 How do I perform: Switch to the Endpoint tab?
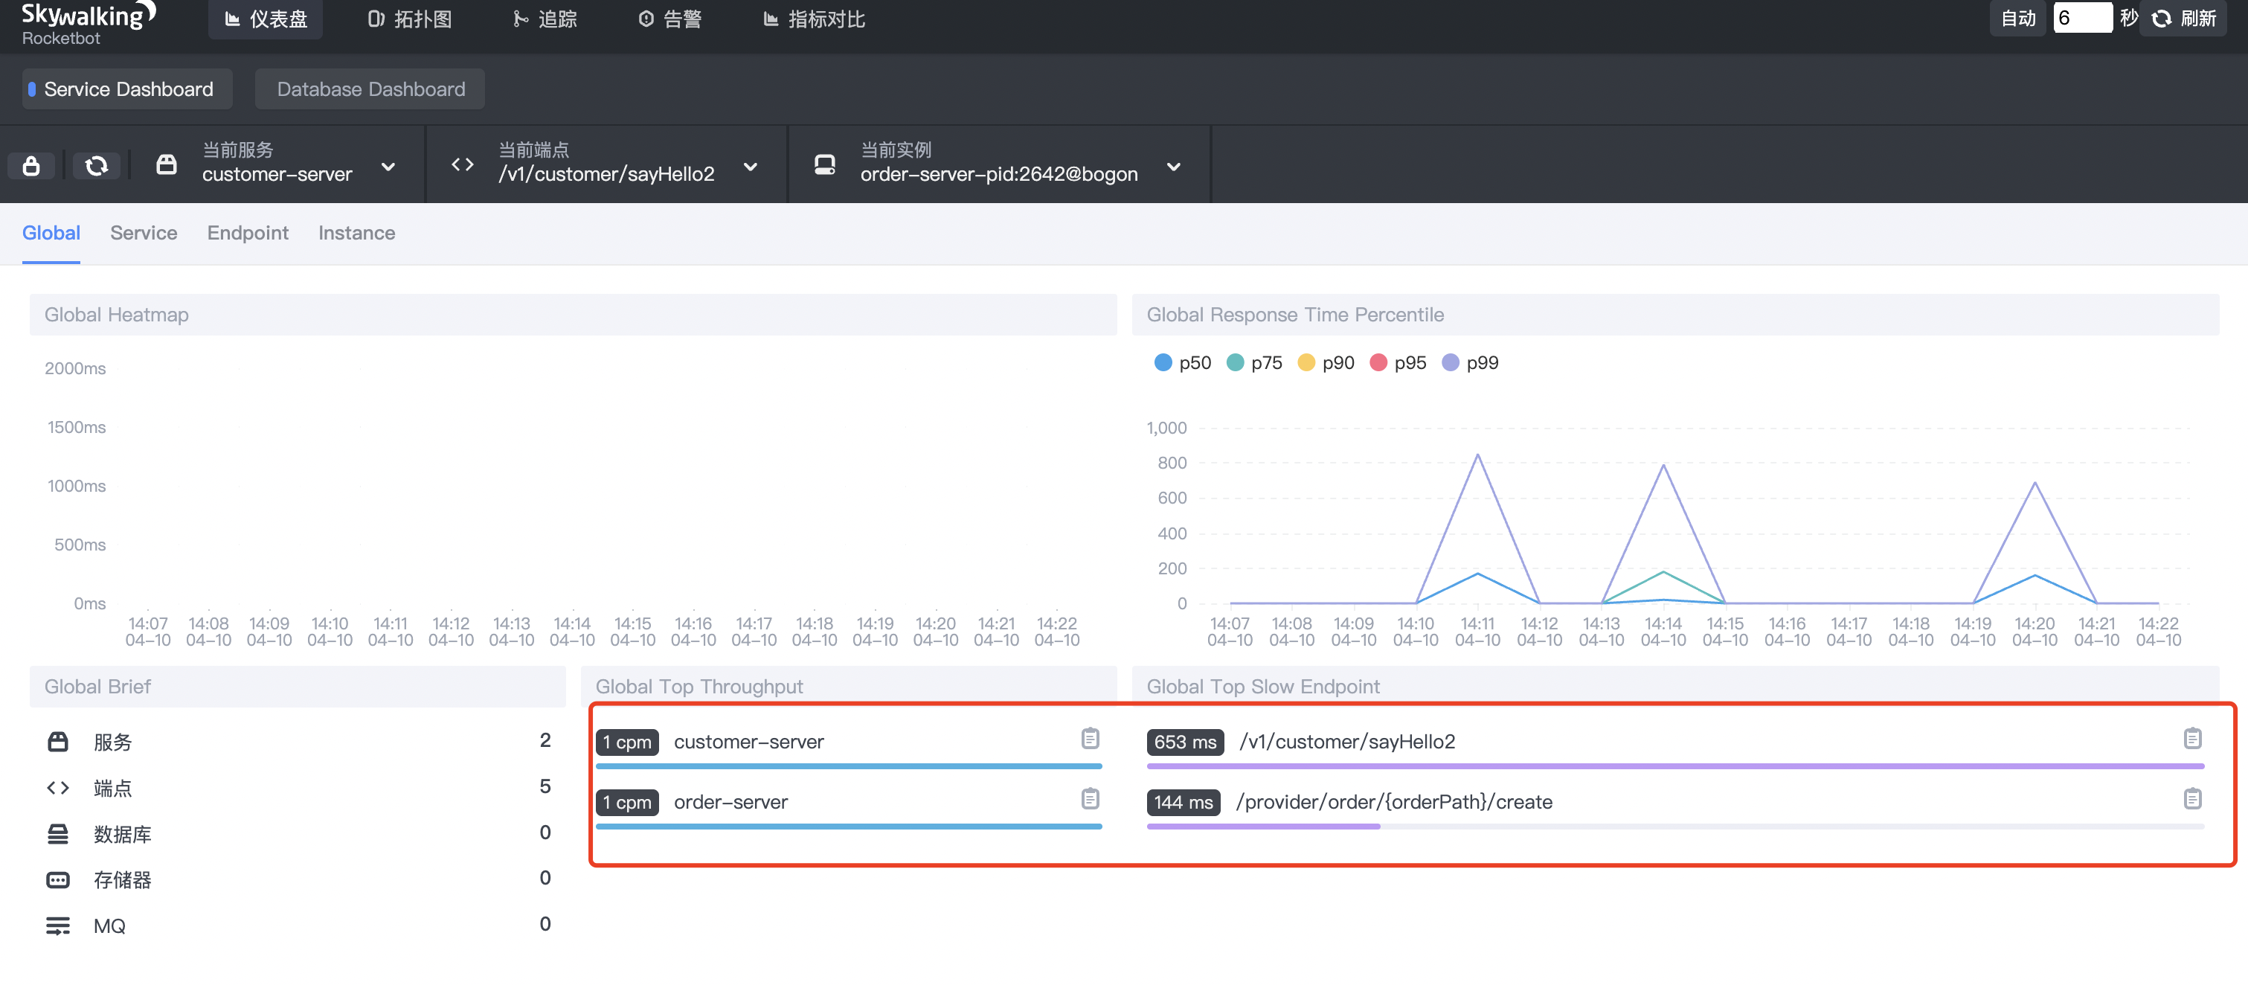[x=247, y=233]
